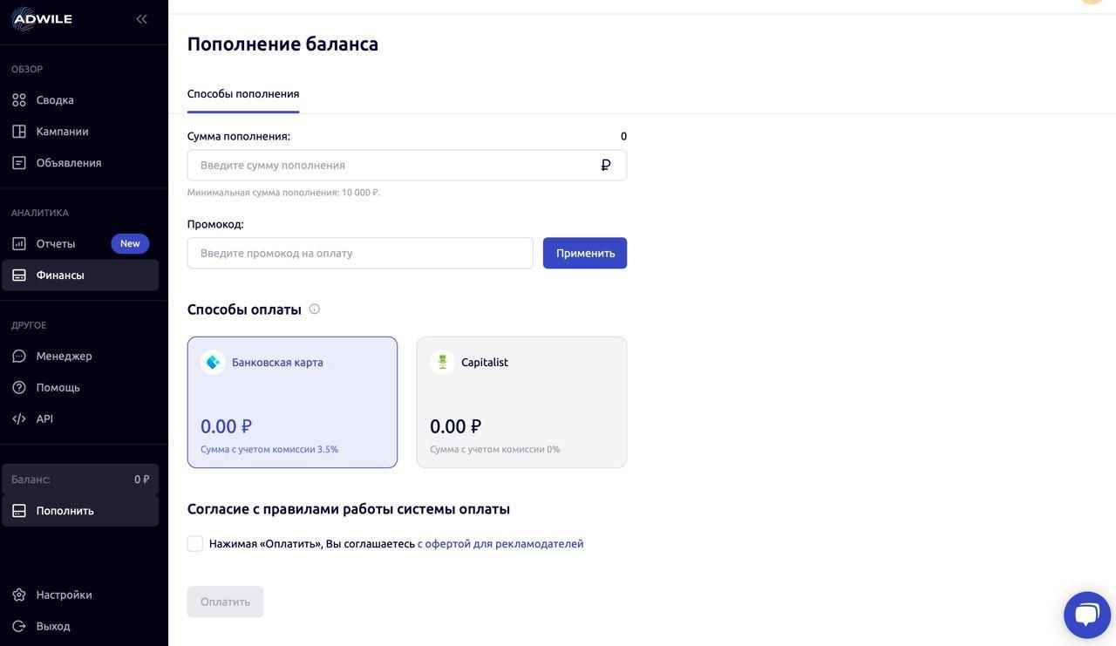
Task: Open the Сводка menu item
Action: click(x=80, y=100)
